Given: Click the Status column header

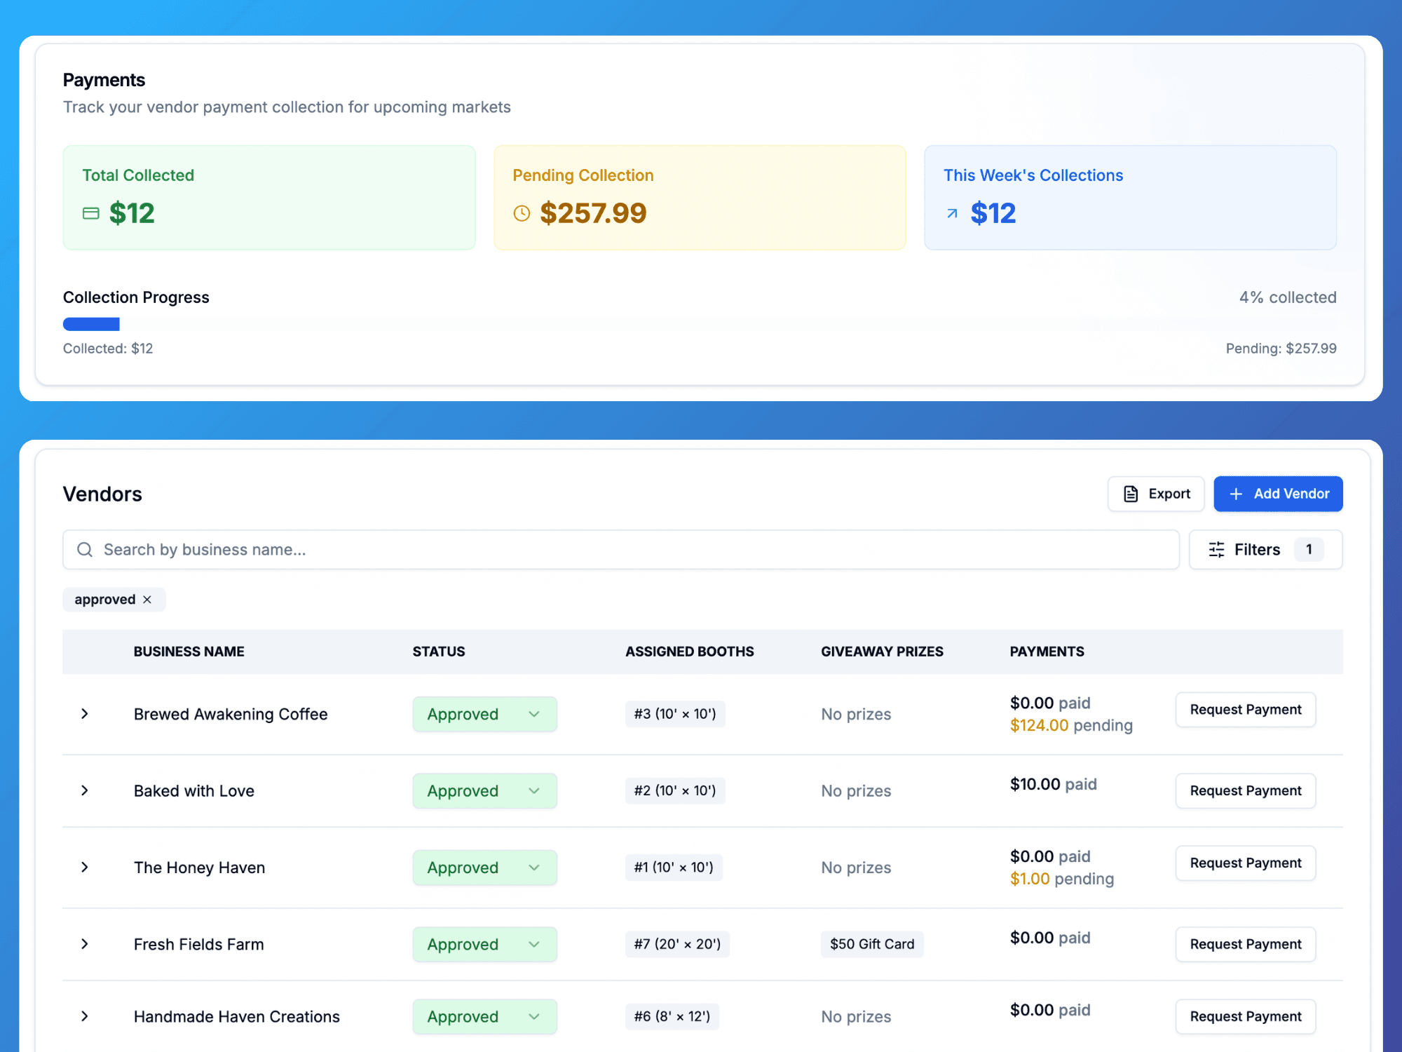Looking at the screenshot, I should point(439,652).
